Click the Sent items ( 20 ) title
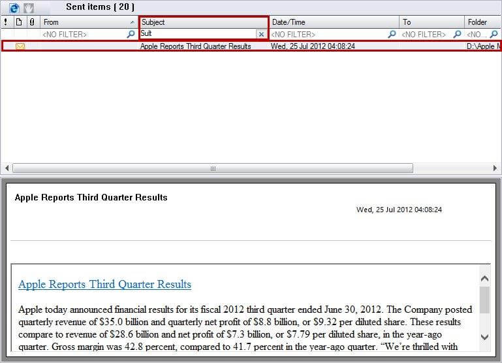The width and height of the screenshot is (502, 363). (101, 7)
